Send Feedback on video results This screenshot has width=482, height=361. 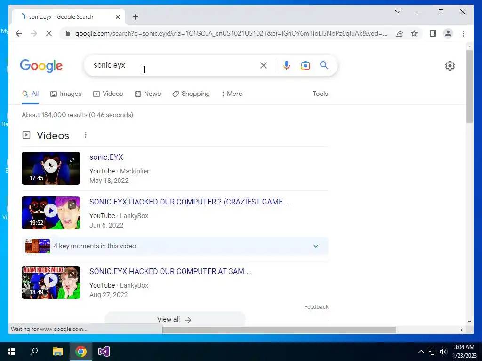tap(316, 307)
